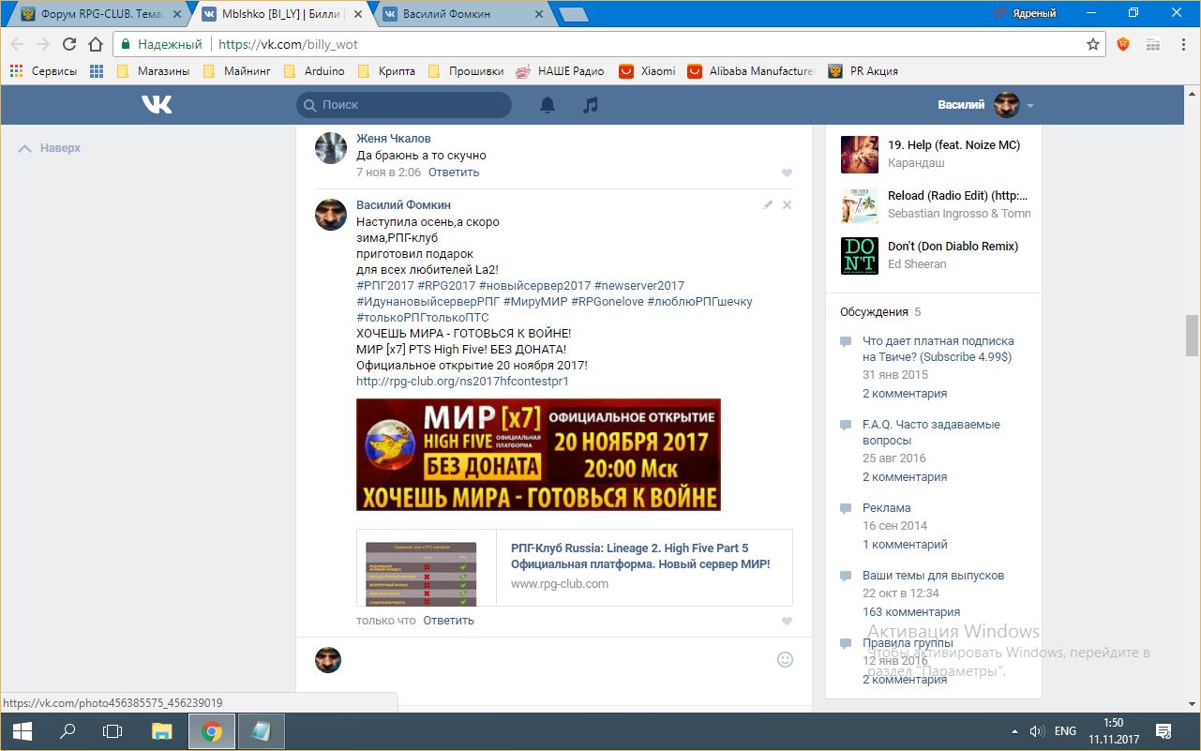Click the Chrome reload page icon

(x=69, y=44)
